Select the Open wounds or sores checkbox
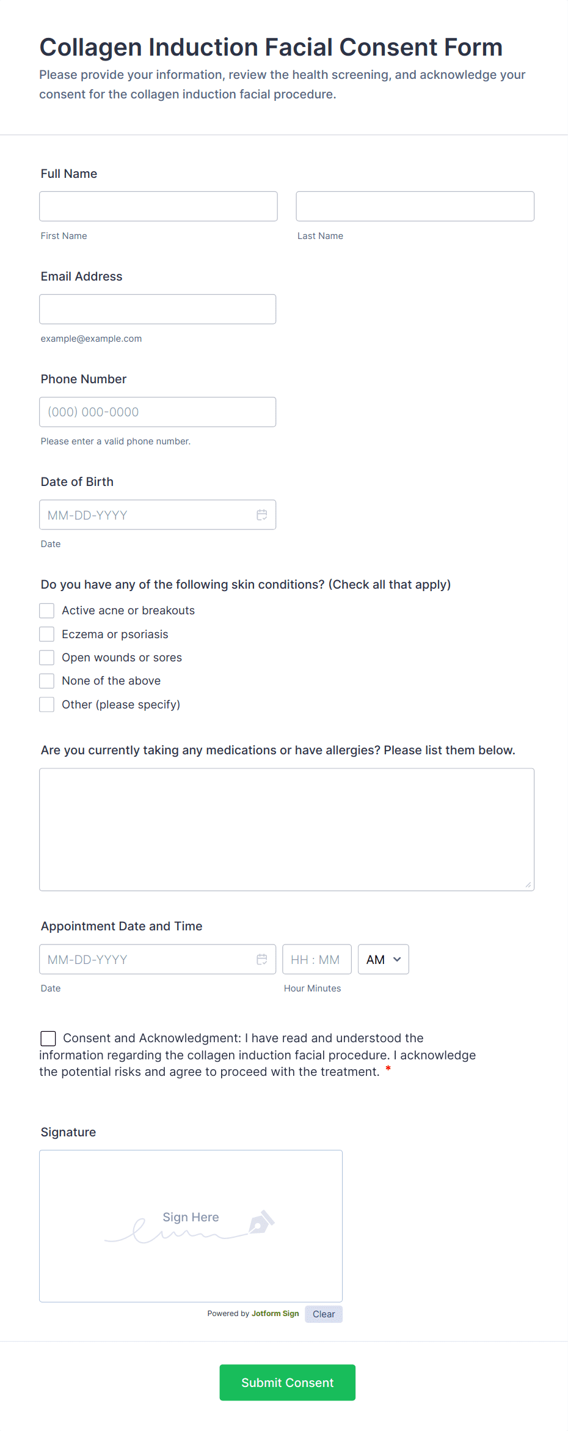 pos(47,658)
